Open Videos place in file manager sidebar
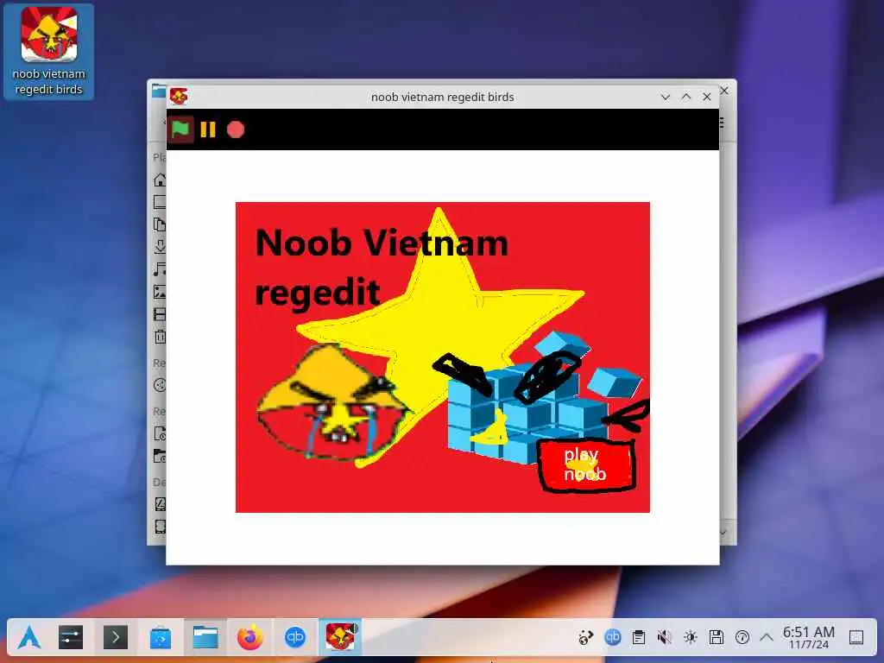Image resolution: width=884 pixels, height=663 pixels. pos(160,314)
